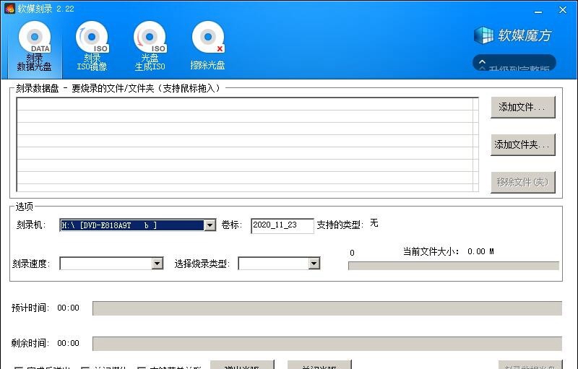Open the 刻录ISO镜像 burn ISO tool
The width and height of the screenshot is (578, 369).
pos(92,46)
